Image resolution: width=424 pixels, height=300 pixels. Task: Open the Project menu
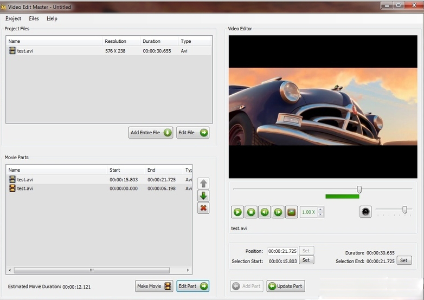pyautogui.click(x=13, y=18)
